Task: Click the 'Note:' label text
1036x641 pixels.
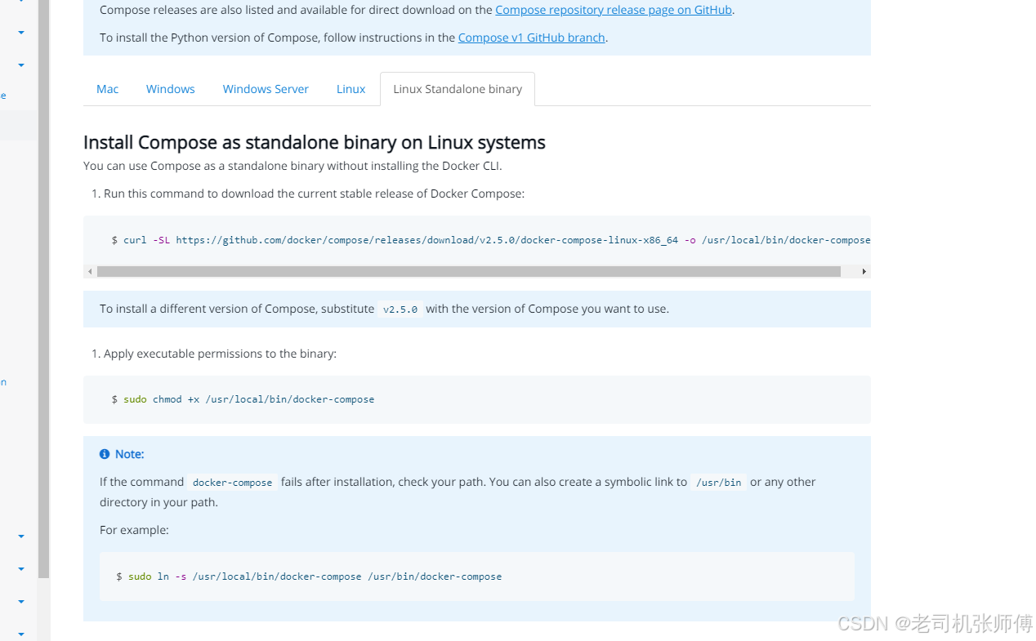Action: (x=129, y=454)
